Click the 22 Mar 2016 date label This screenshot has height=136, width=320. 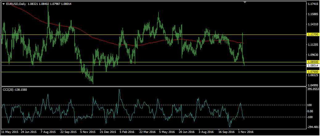coord(148,132)
